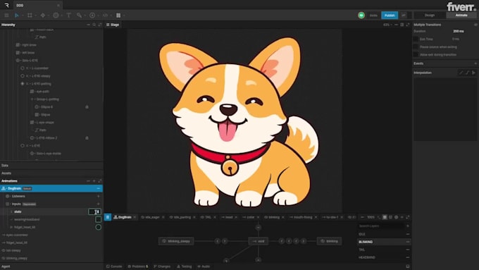Screen dimensions: 479x270
Task: Select the Bone tool
Action: click(x=79, y=15)
